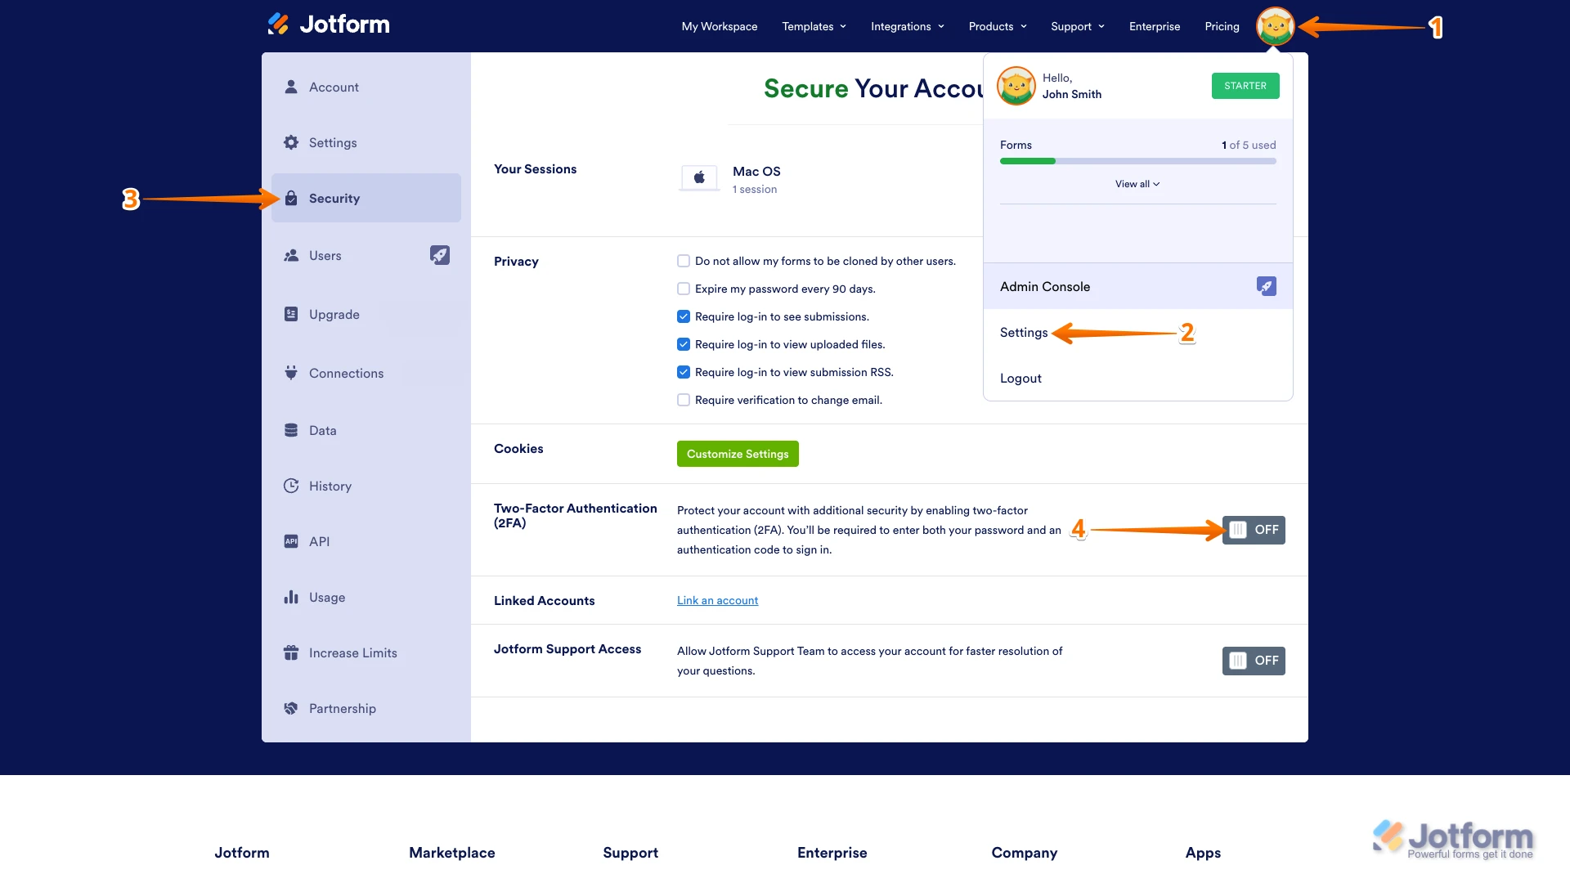Click the Data database icon in sidebar

pos(290,430)
